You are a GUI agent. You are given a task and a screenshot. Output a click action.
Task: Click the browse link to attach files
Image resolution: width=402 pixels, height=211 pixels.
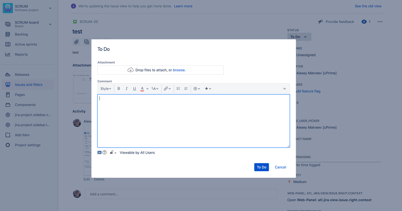179,70
